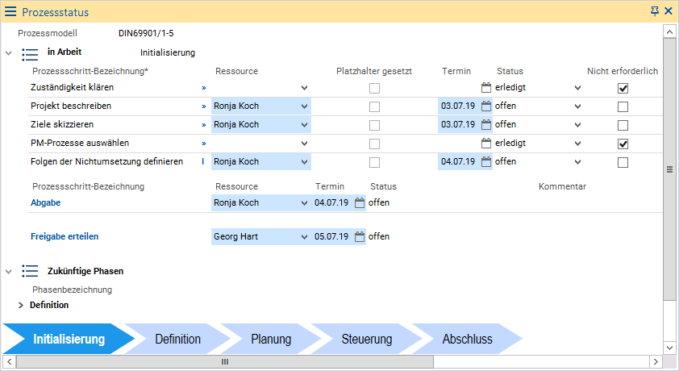Uncheck 'Nicht erforderlich' for 'Zuständigkeit klären'
Image resolution: width=679 pixels, height=371 pixels.
tap(623, 88)
